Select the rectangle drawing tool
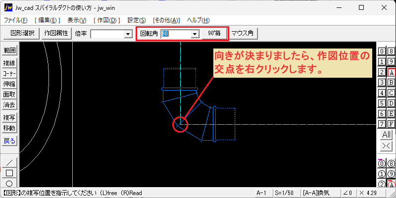Screen dimensions: 396x198 pyautogui.click(x=9, y=173)
